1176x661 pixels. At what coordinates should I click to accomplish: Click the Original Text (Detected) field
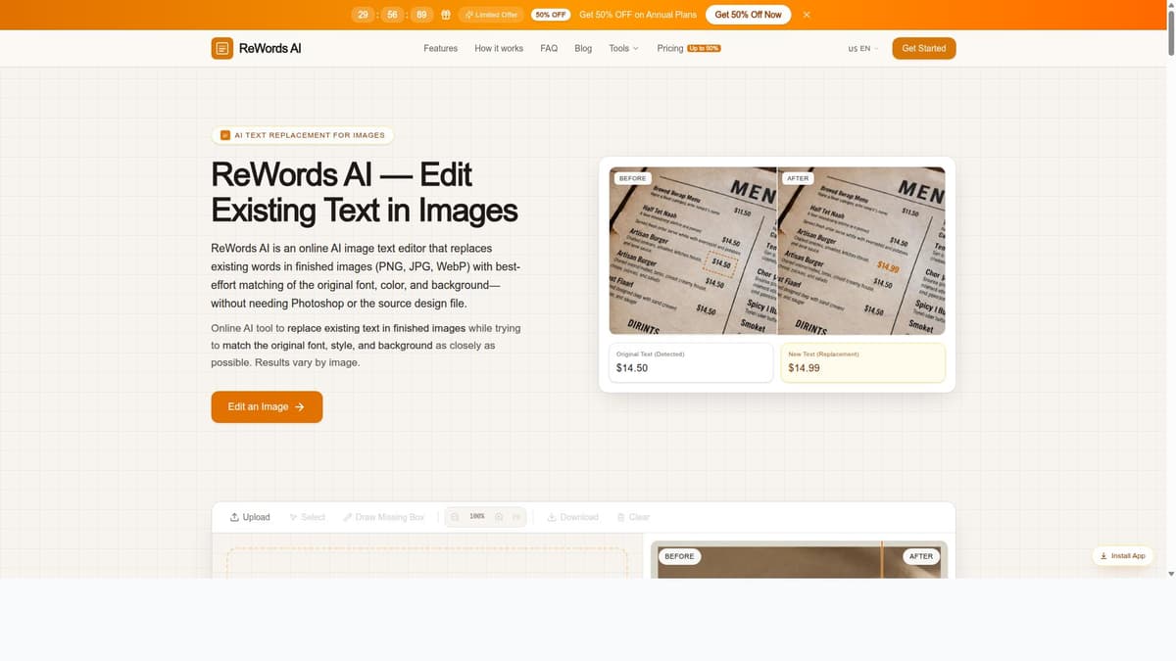click(691, 362)
